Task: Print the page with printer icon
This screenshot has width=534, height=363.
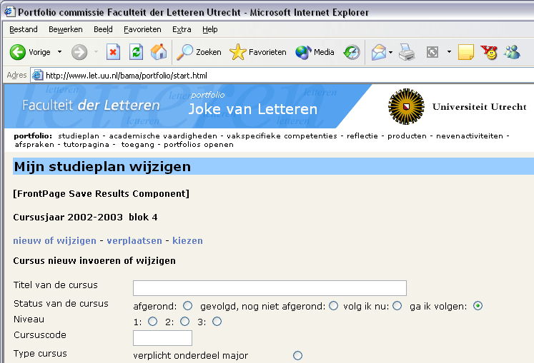Action: click(x=407, y=52)
